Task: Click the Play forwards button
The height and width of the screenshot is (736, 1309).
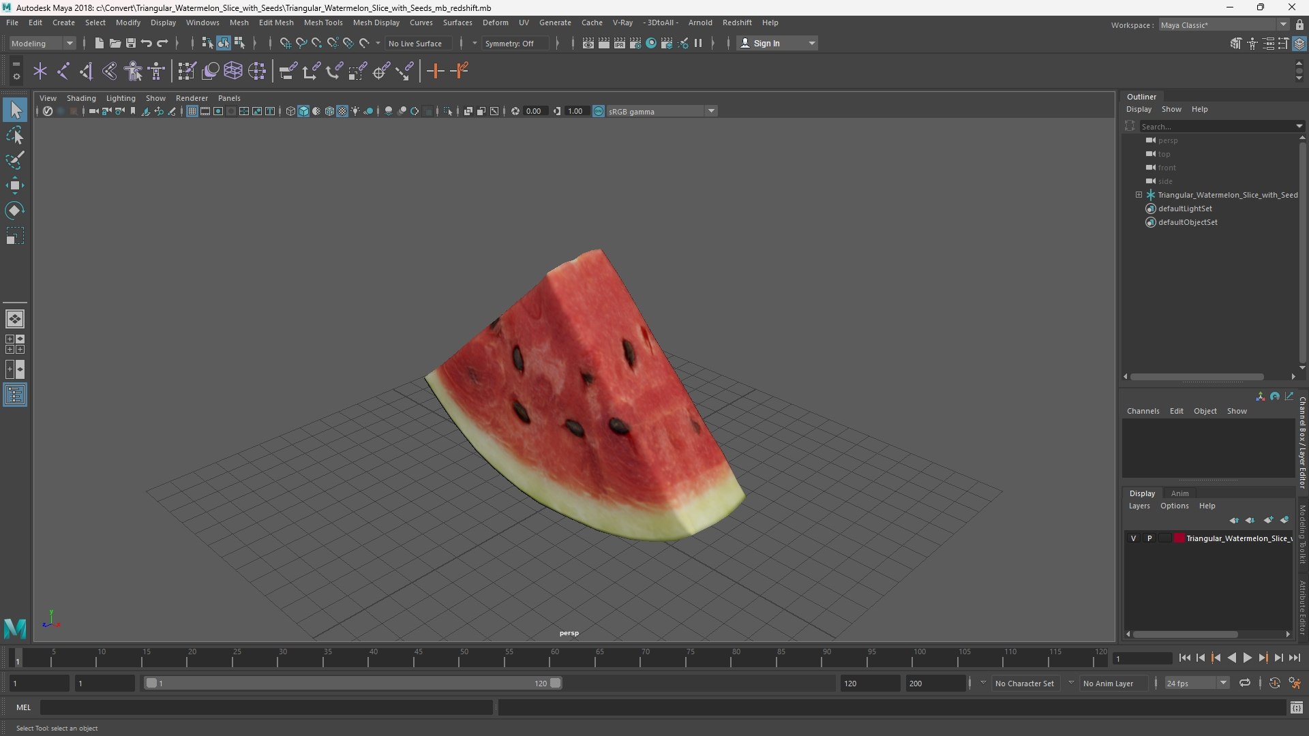Action: [x=1247, y=658]
